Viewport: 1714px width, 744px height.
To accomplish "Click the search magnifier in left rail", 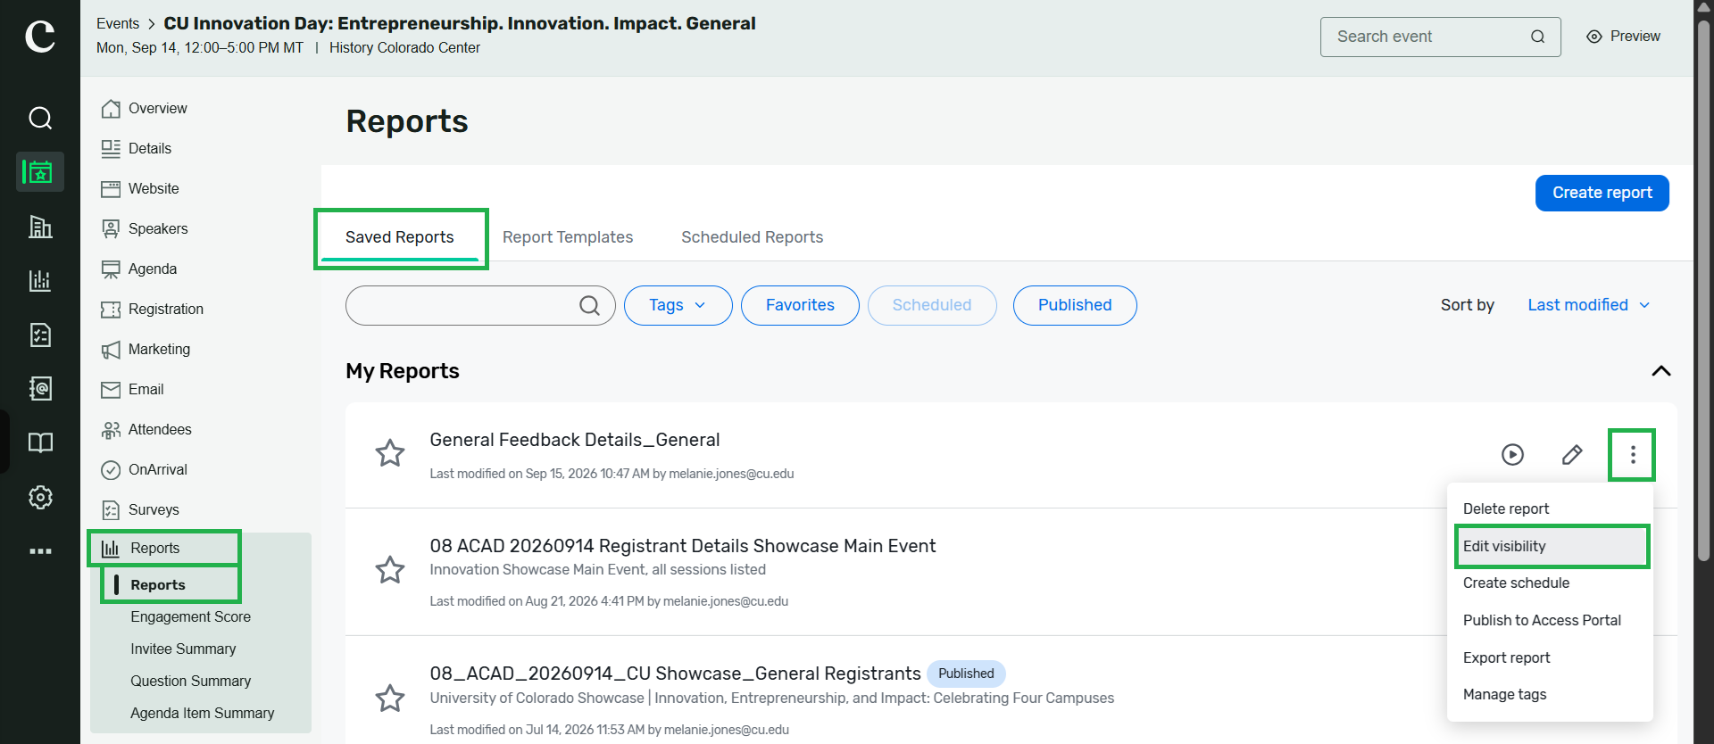I will pos(40,118).
